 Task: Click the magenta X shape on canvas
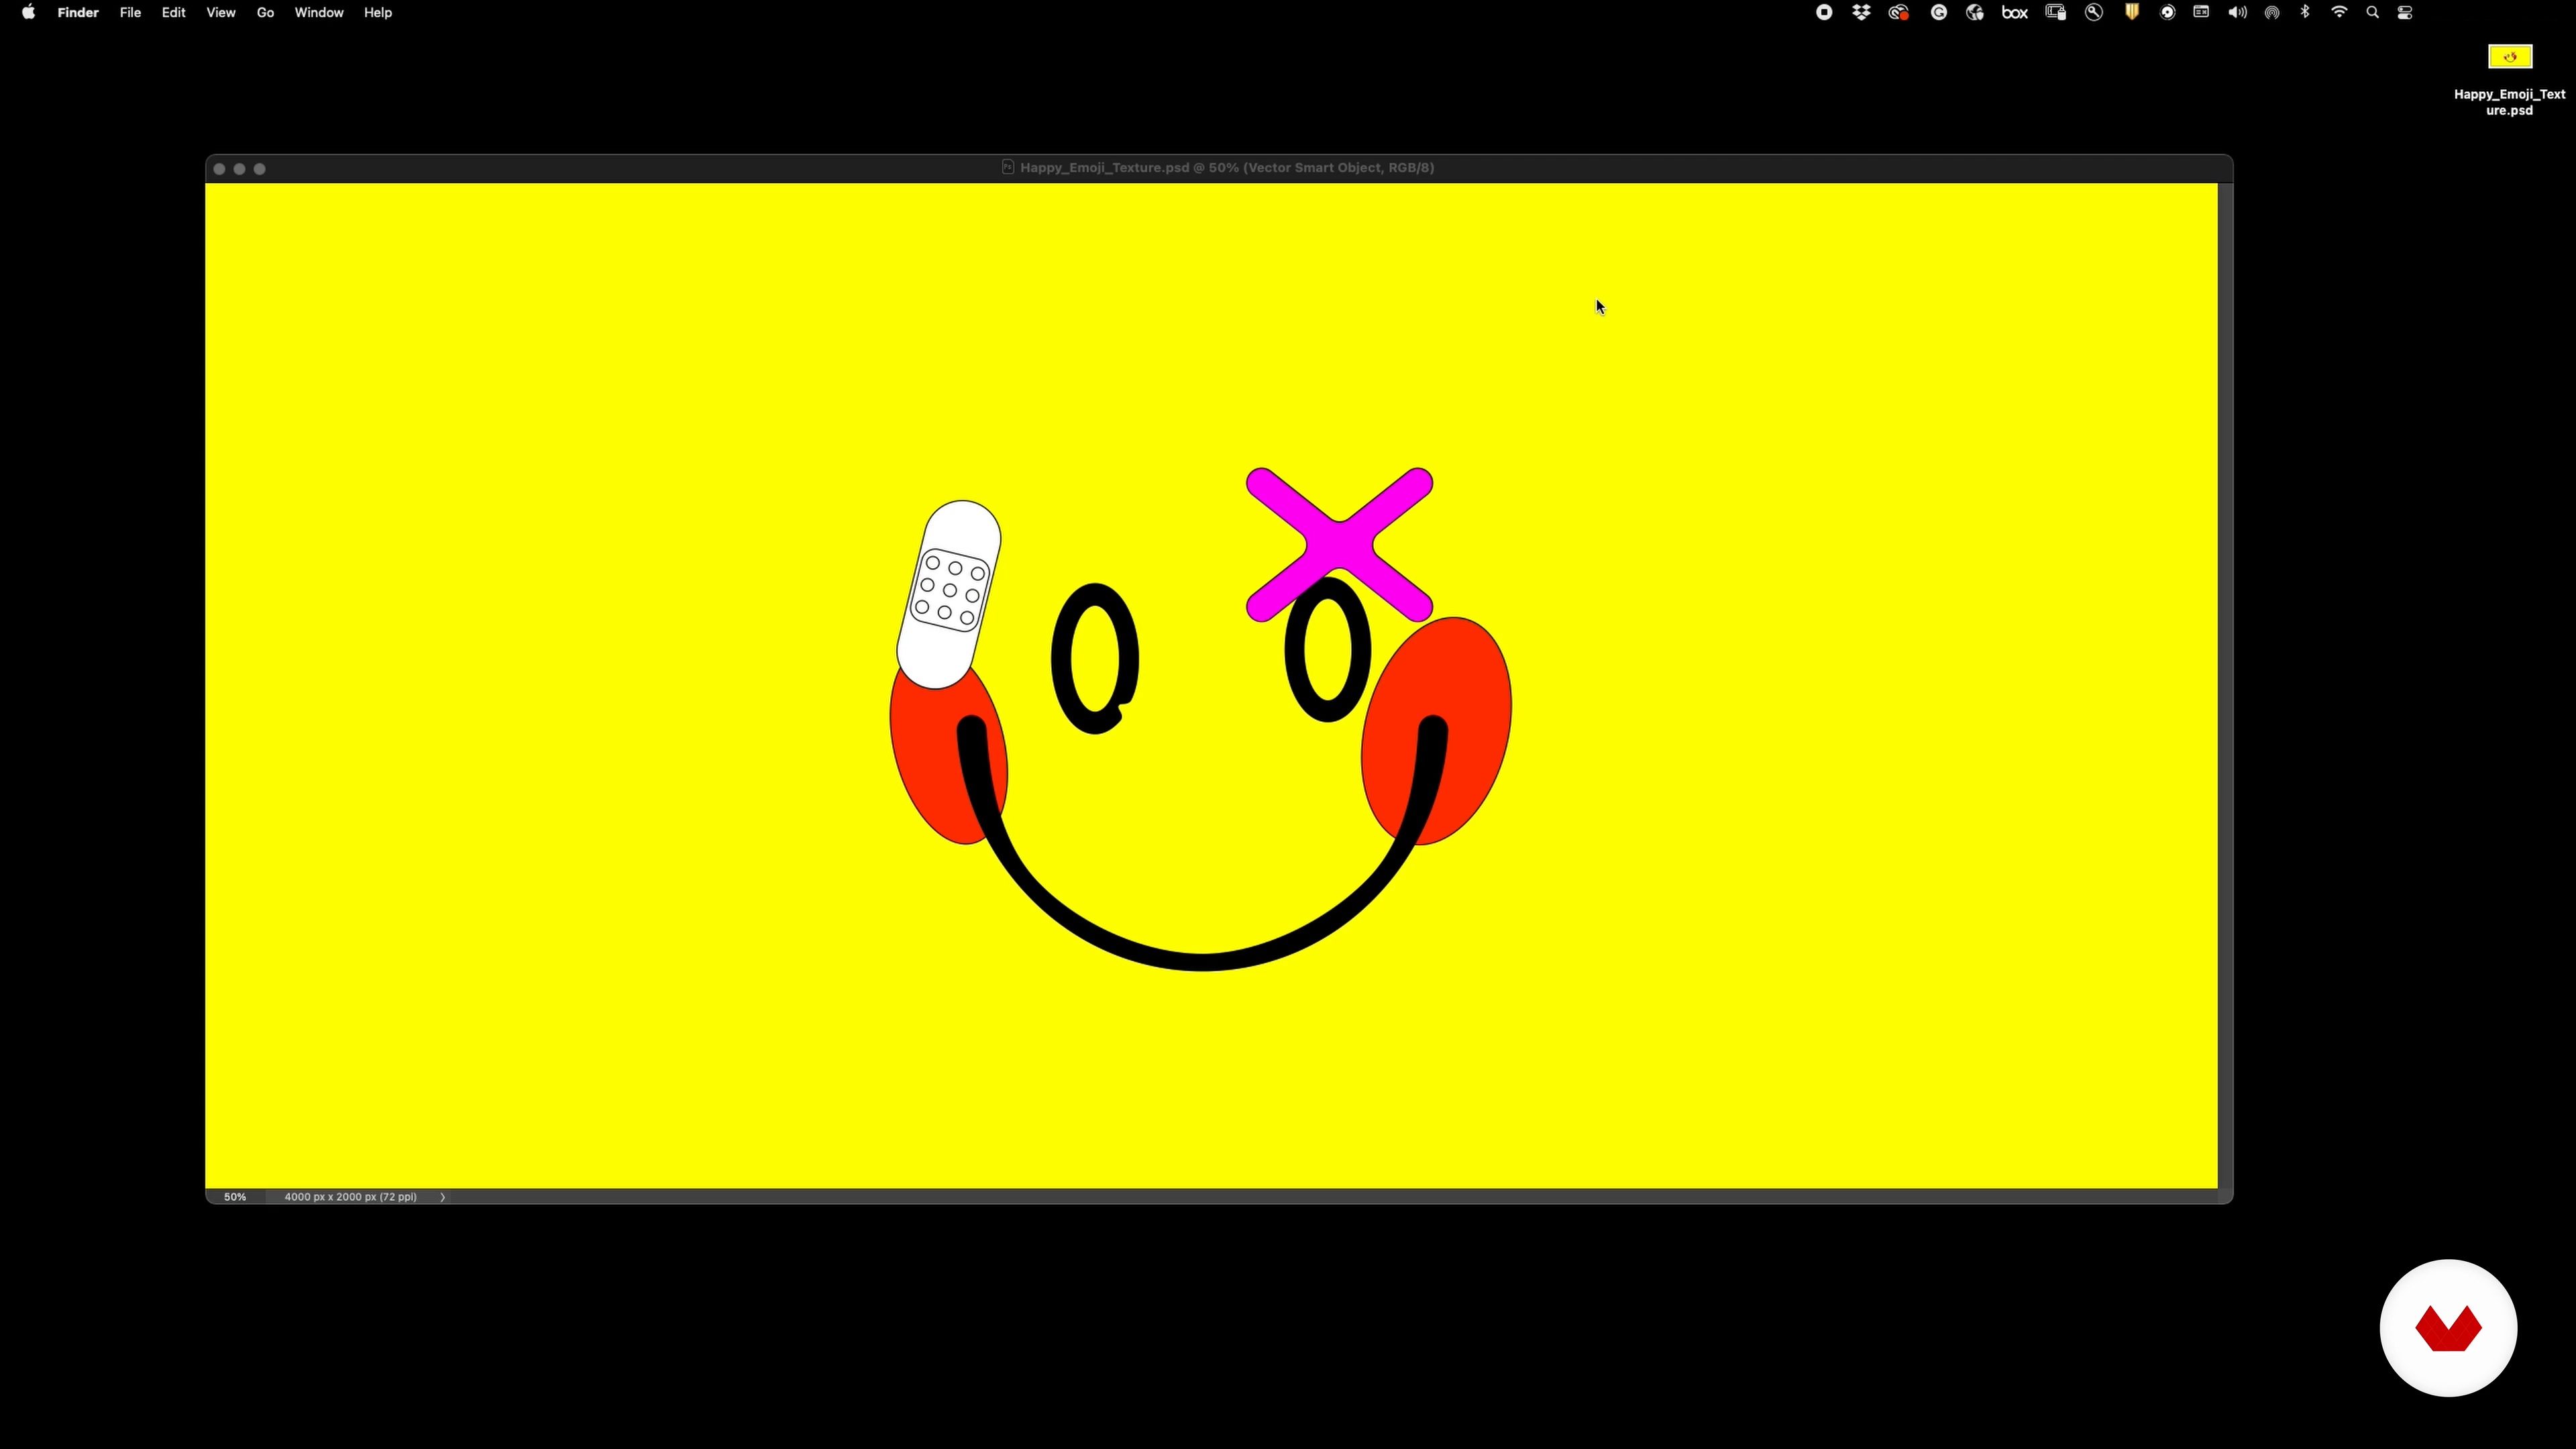tap(1339, 545)
